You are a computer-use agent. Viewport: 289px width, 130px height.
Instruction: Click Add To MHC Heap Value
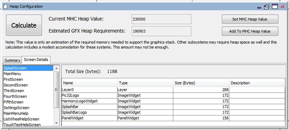coord(250,31)
